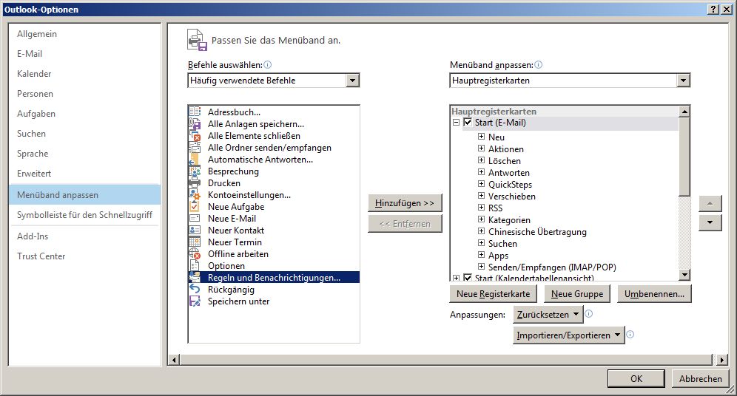Click info icon next to Befehle auswählen
This screenshot has height=396, width=737.
[x=267, y=65]
